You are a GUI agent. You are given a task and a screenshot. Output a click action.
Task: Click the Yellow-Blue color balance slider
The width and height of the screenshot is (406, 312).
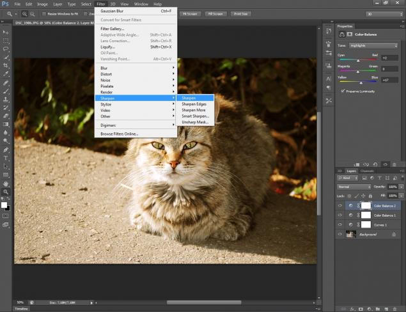coord(361,82)
